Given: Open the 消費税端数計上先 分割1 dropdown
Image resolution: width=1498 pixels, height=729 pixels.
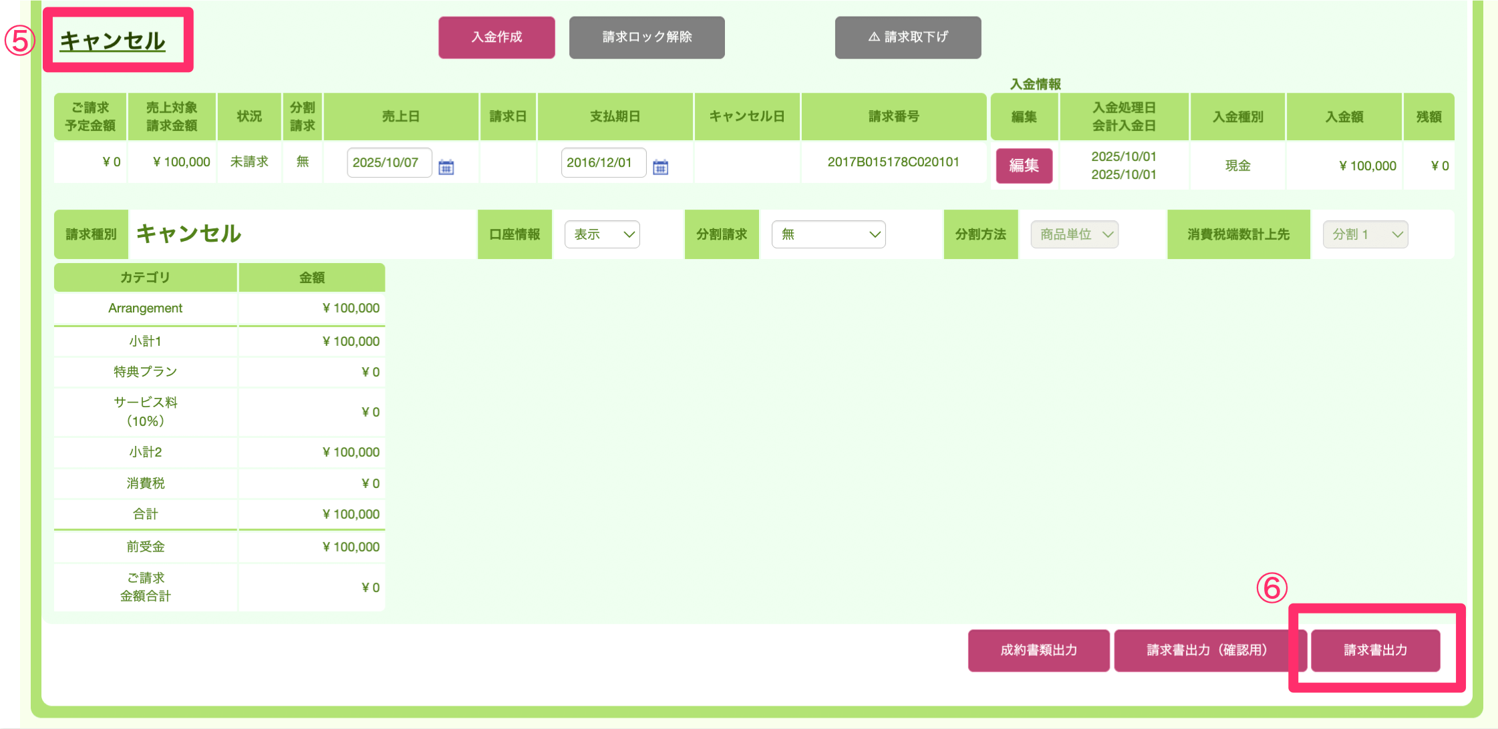Looking at the screenshot, I should pyautogui.click(x=1365, y=234).
